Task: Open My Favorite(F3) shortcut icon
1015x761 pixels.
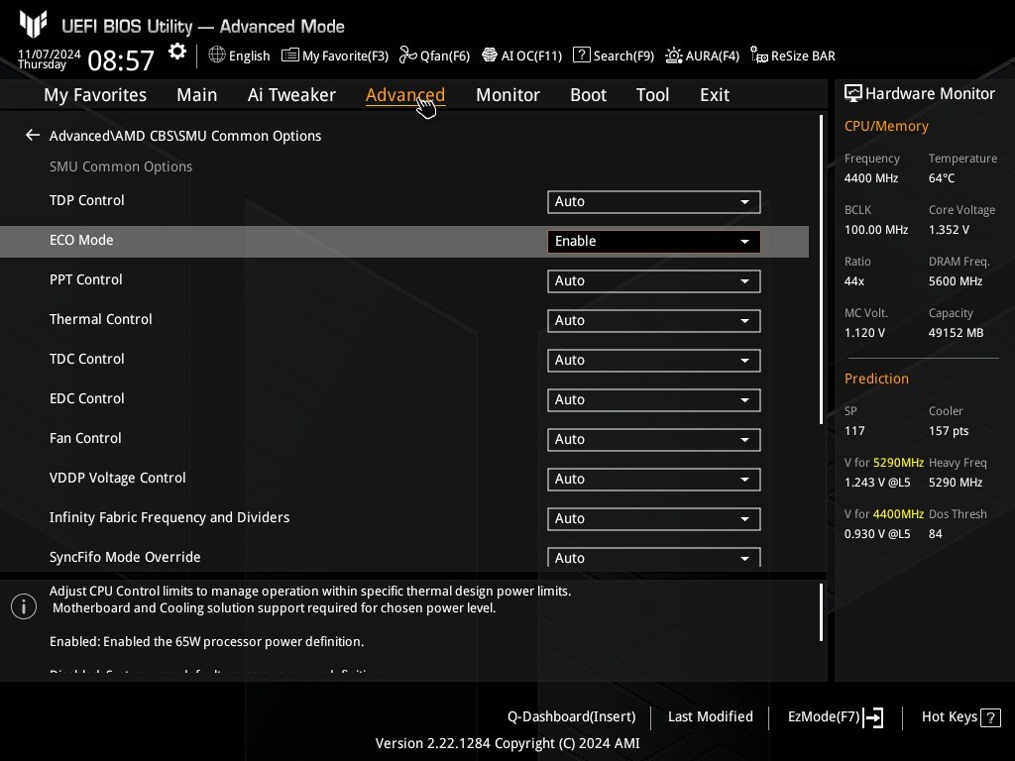Action: pyautogui.click(x=289, y=55)
